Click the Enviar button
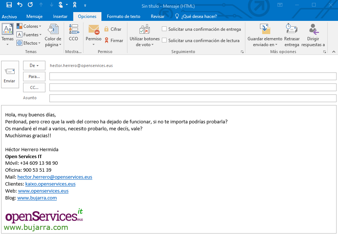This screenshot has width=338, height=235. [x=10, y=75]
